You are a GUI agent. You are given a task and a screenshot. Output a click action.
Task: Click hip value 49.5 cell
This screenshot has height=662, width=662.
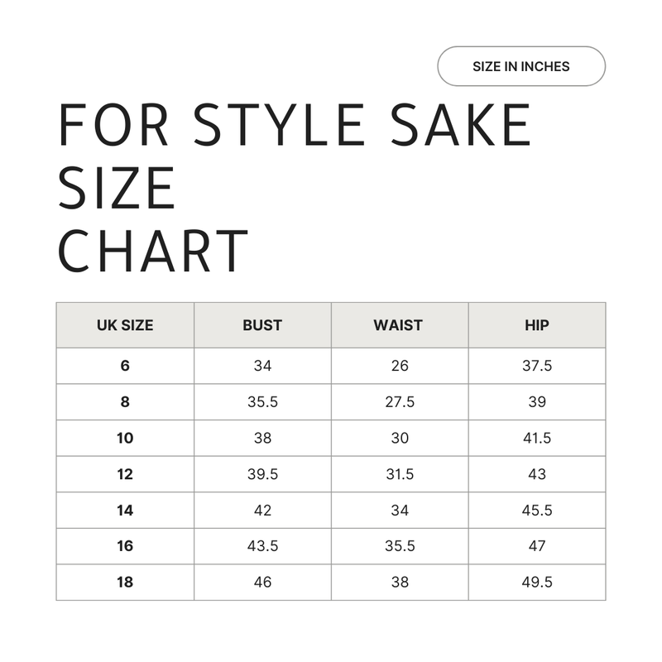point(537,583)
